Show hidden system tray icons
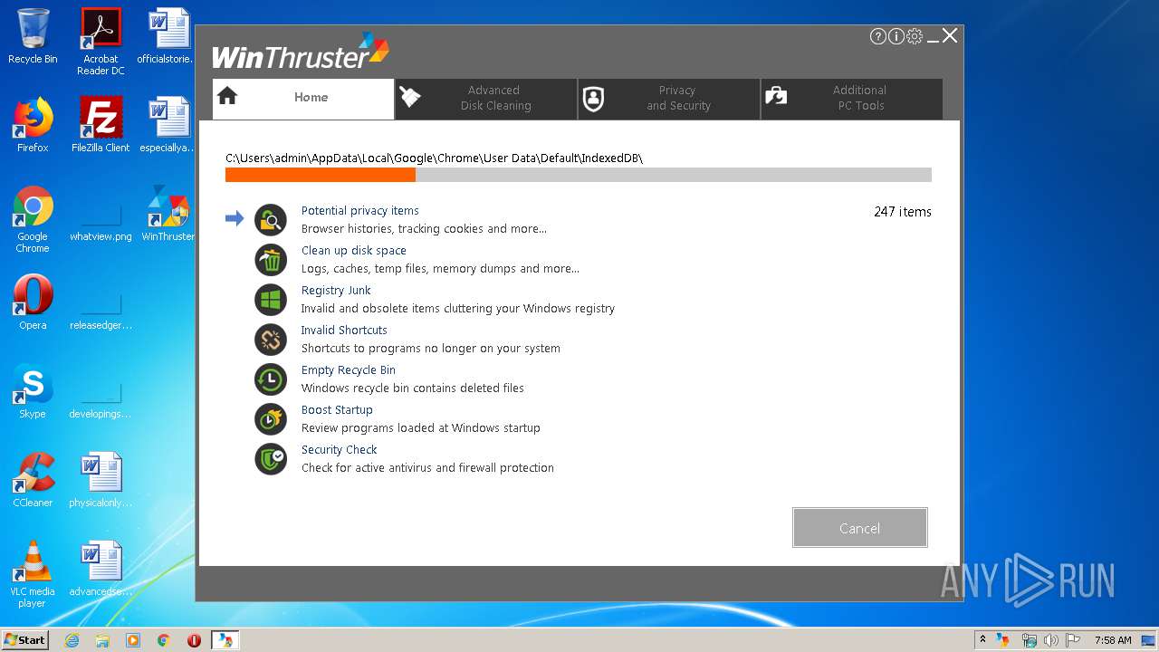The height and width of the screenshot is (652, 1159). 983,640
